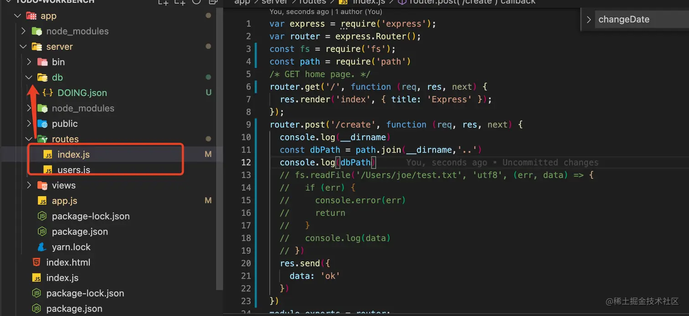Viewport: 689px width, 316px height.
Task: Click the M badge on app.js
Action: tap(208, 201)
